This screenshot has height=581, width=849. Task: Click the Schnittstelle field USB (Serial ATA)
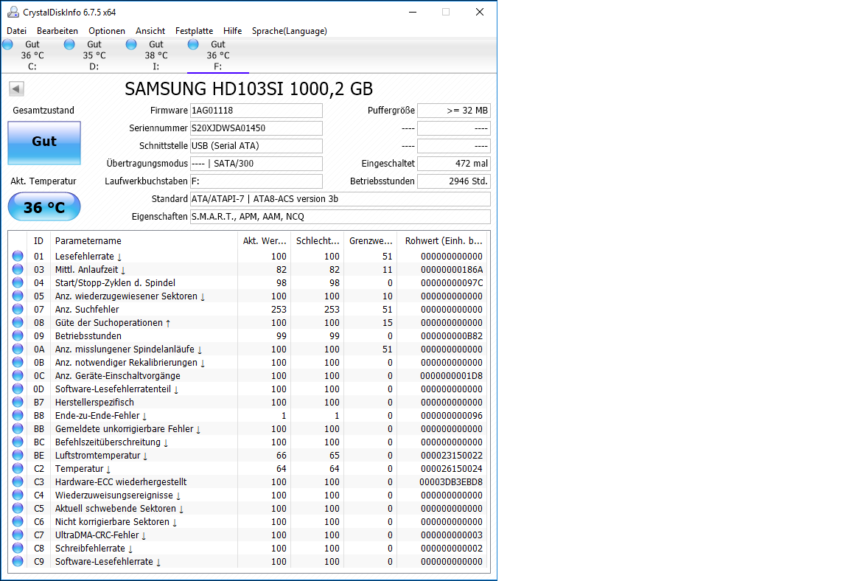pos(256,146)
